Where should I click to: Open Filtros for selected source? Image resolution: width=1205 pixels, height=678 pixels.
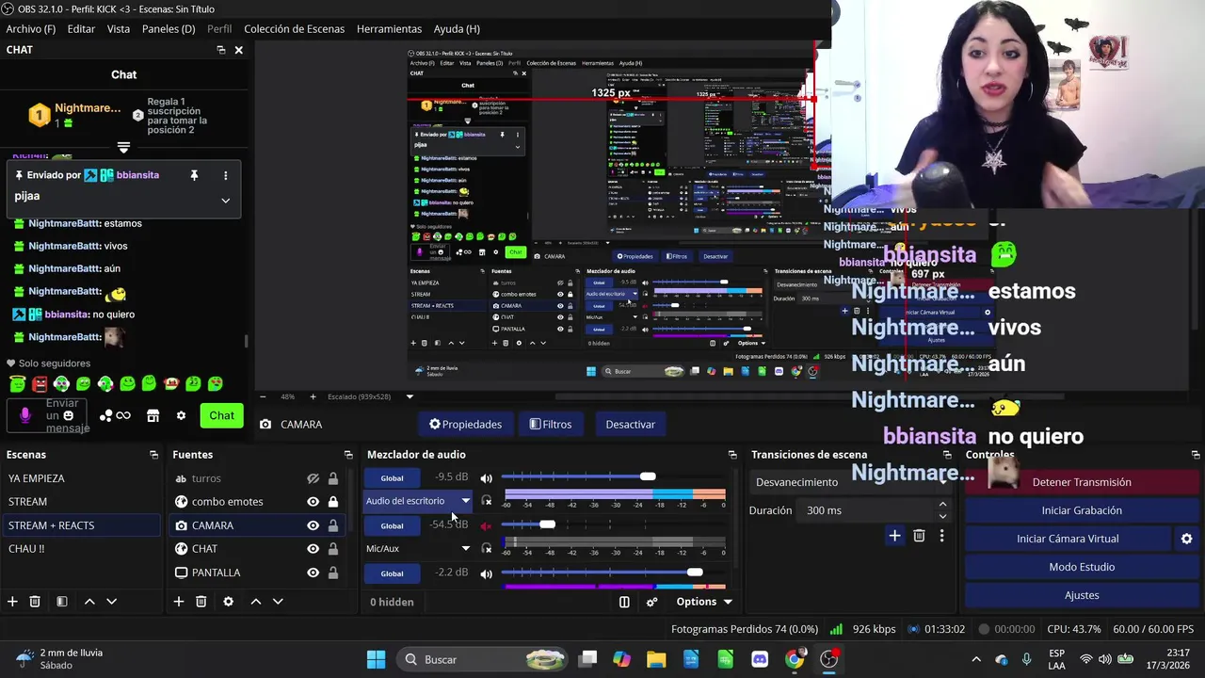click(551, 424)
